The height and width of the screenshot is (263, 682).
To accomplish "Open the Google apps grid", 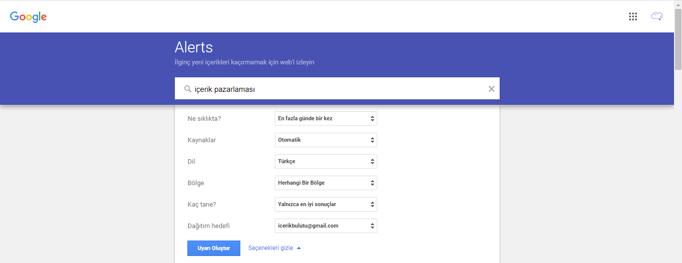I will 633,16.
